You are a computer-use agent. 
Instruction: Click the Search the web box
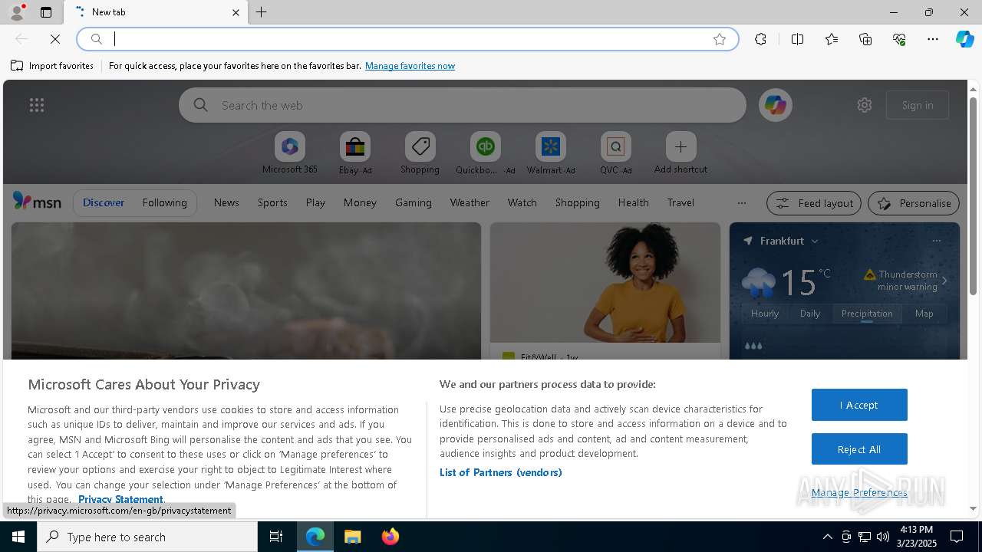pyautogui.click(x=462, y=105)
